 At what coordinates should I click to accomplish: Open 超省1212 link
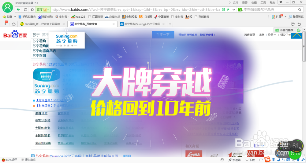click(41, 113)
